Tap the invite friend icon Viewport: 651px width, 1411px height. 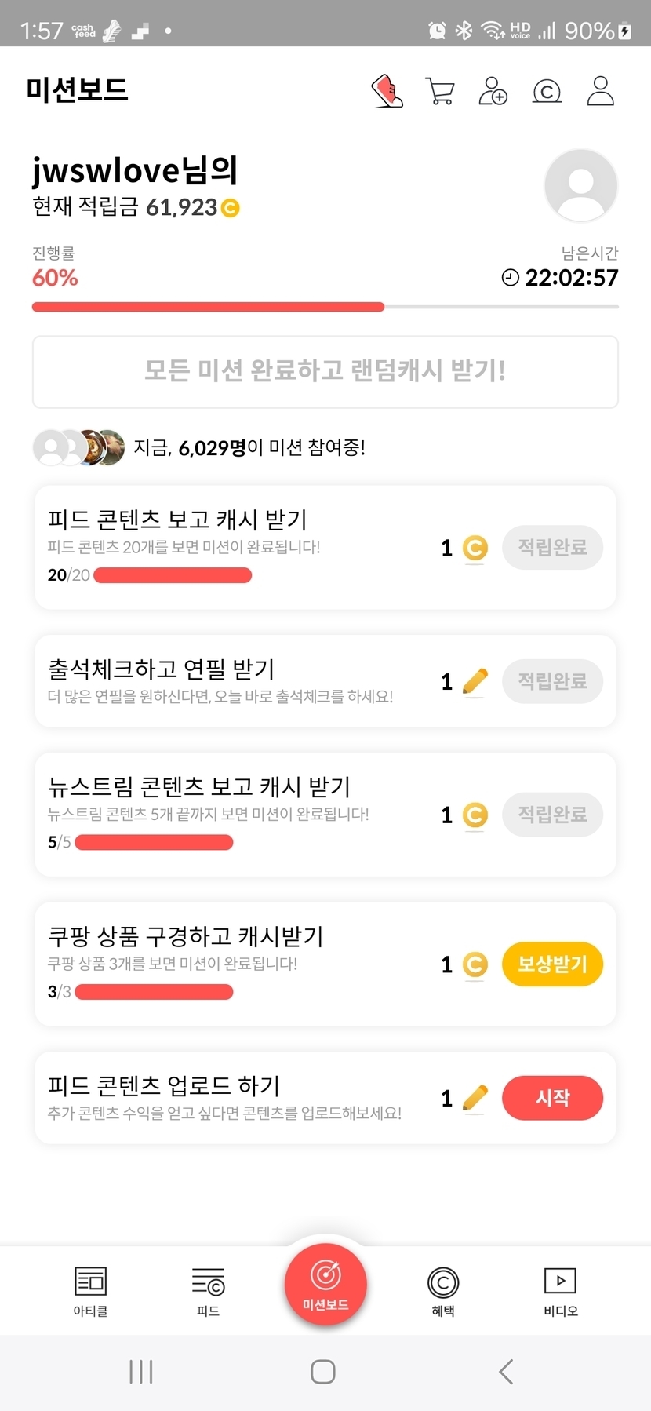point(493,91)
